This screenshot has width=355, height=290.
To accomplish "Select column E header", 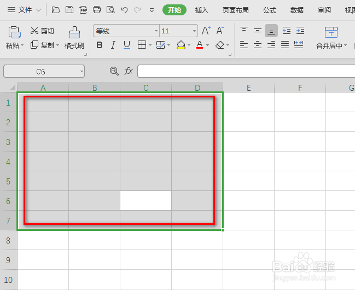I will tap(248, 88).
